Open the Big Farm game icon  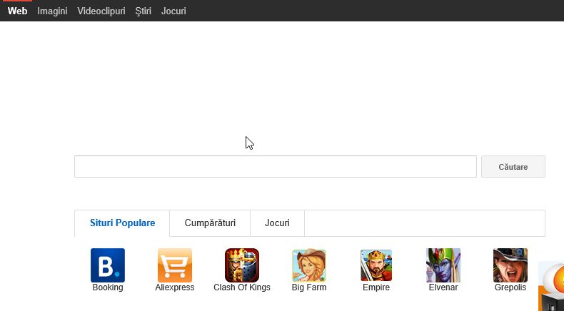(x=309, y=265)
